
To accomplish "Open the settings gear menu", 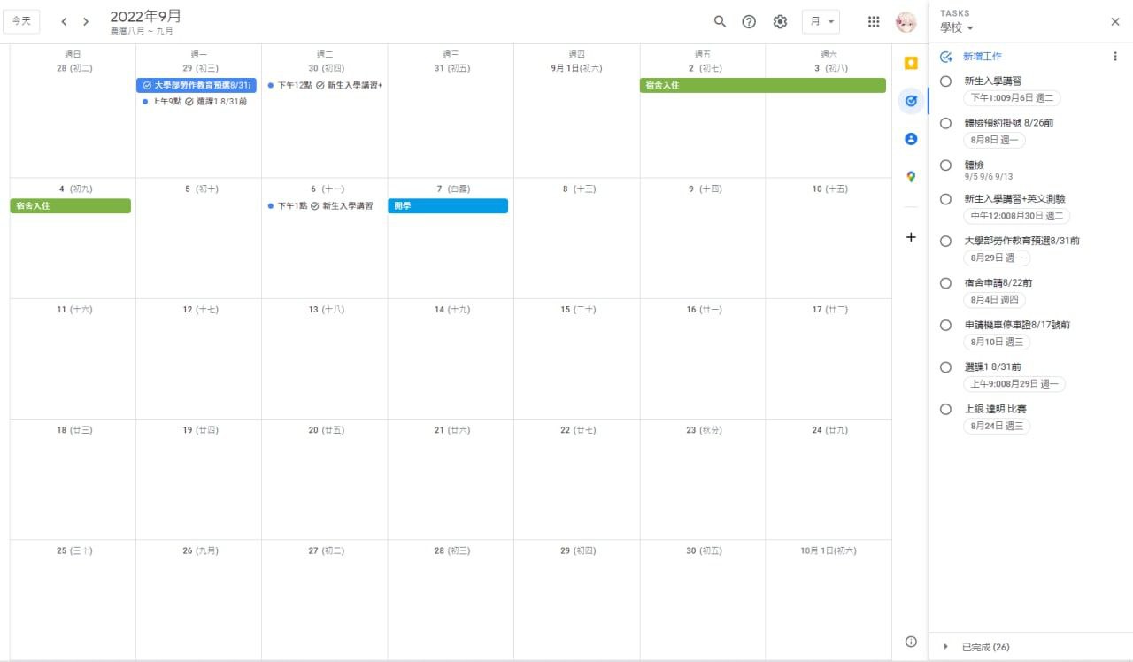I will (x=780, y=21).
